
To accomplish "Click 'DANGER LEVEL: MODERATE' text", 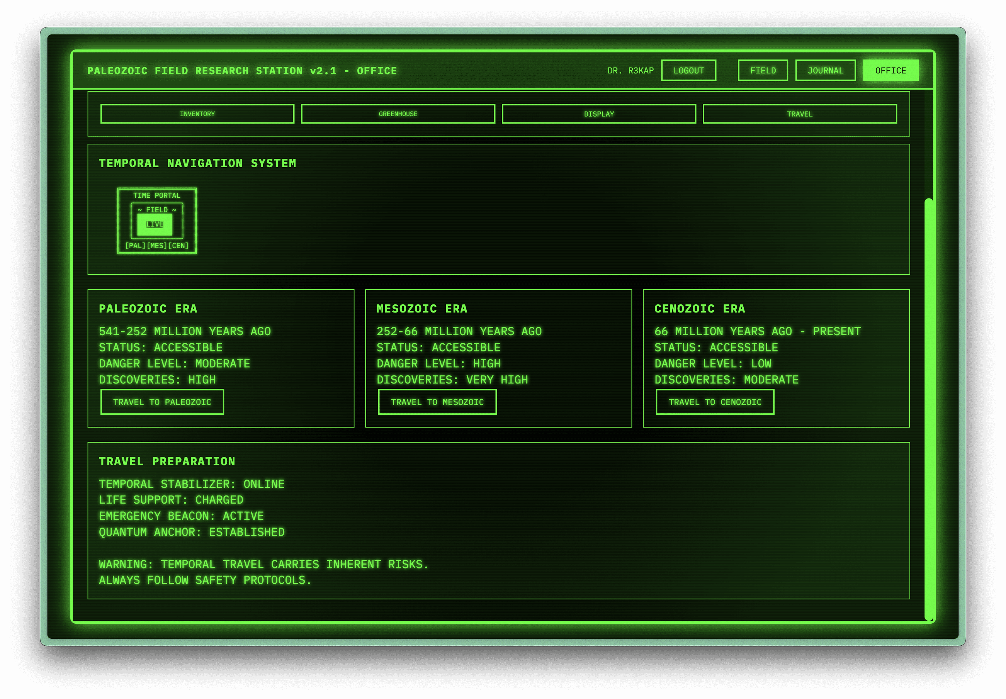I will (174, 363).
